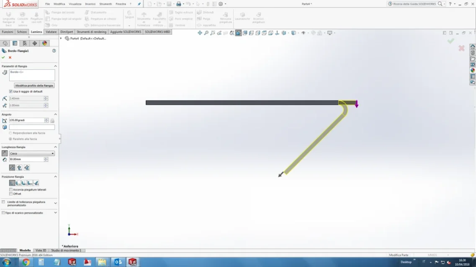Switch to 'Viste 3D' bottom tab
The width and height of the screenshot is (476, 267).
point(41,250)
